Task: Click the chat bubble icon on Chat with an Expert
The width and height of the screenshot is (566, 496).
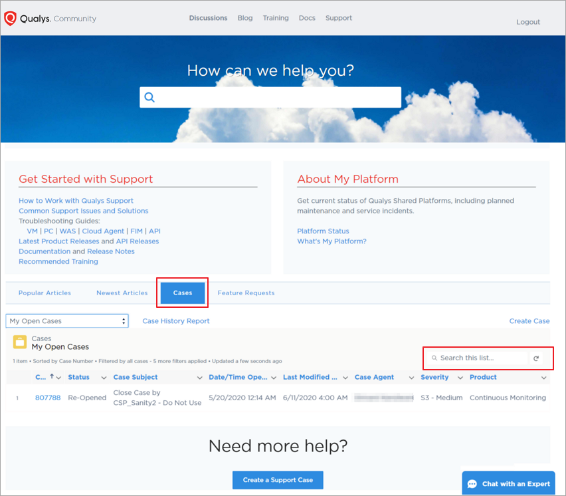Action: click(x=473, y=483)
